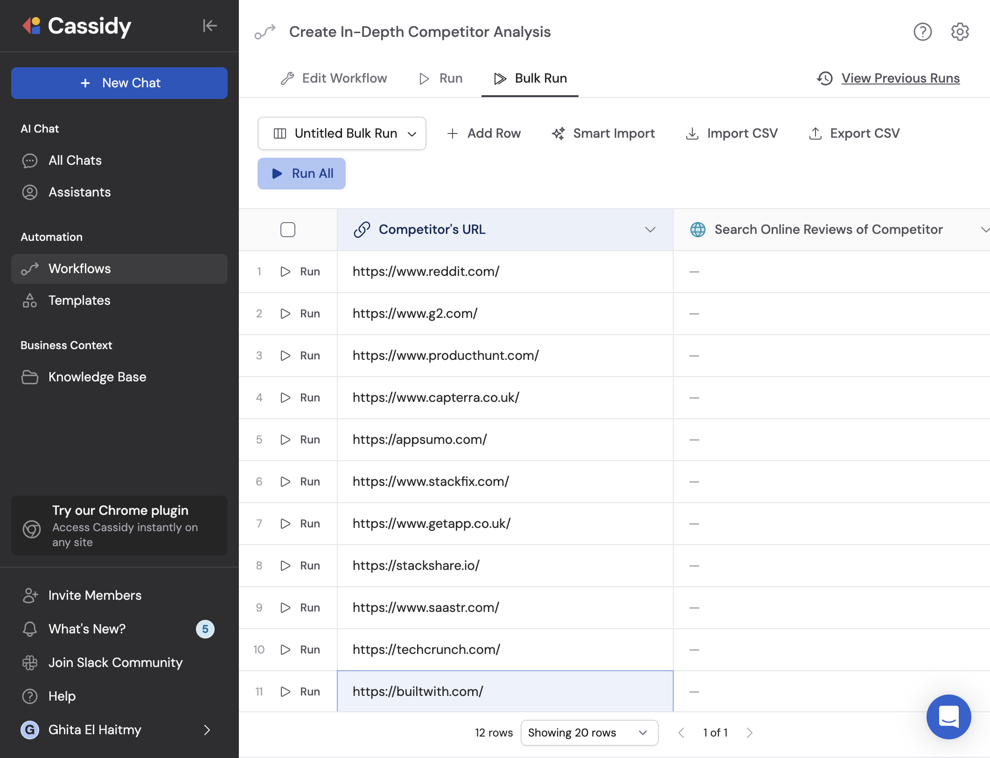Run row 3 for producthunt.com

300,356
